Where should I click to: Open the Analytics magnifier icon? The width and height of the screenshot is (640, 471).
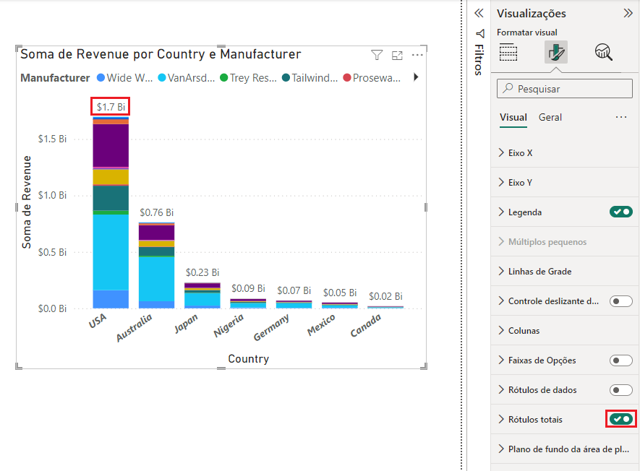pyautogui.click(x=604, y=52)
